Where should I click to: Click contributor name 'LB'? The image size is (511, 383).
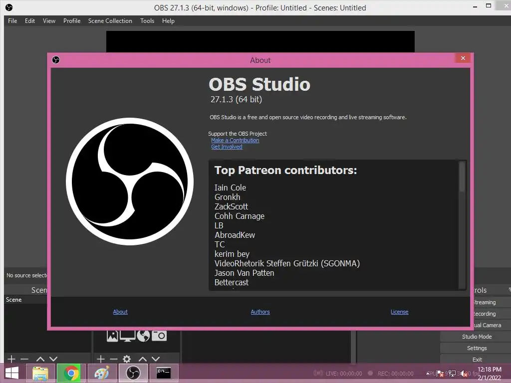(219, 225)
